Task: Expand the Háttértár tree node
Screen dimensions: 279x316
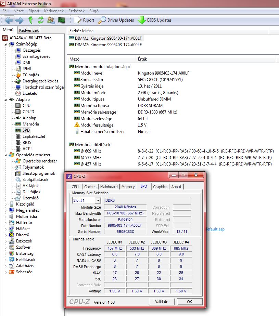Action: click(6, 223)
